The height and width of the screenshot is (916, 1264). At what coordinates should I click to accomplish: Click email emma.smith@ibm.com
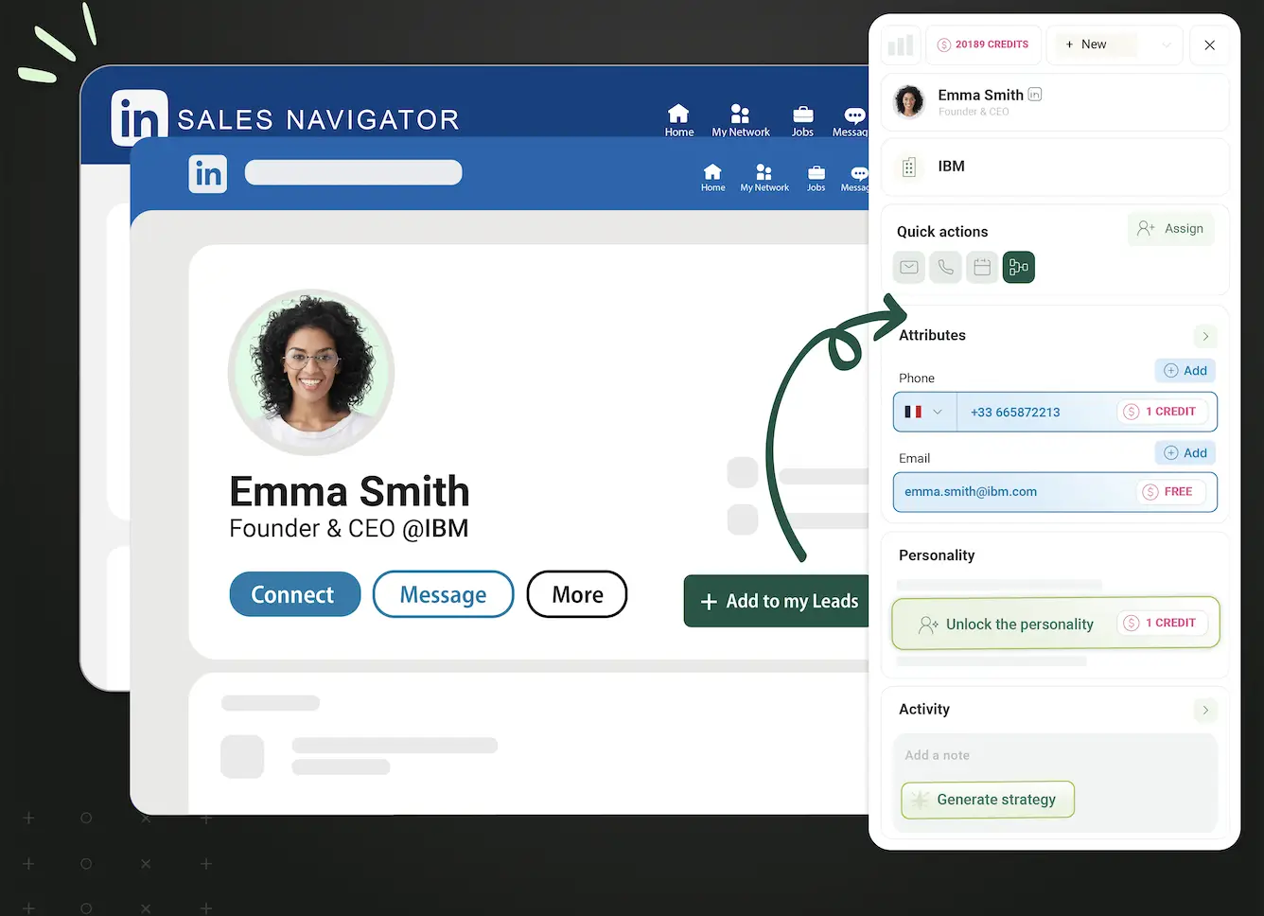click(x=971, y=492)
